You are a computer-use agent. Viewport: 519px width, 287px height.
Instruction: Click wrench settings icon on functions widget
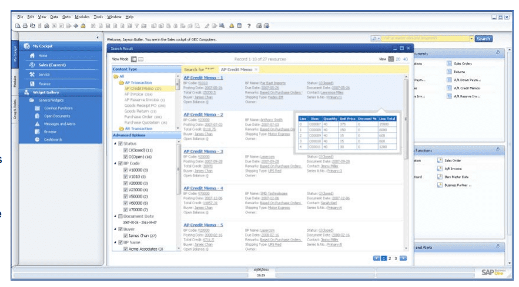pyautogui.click(x=498, y=150)
